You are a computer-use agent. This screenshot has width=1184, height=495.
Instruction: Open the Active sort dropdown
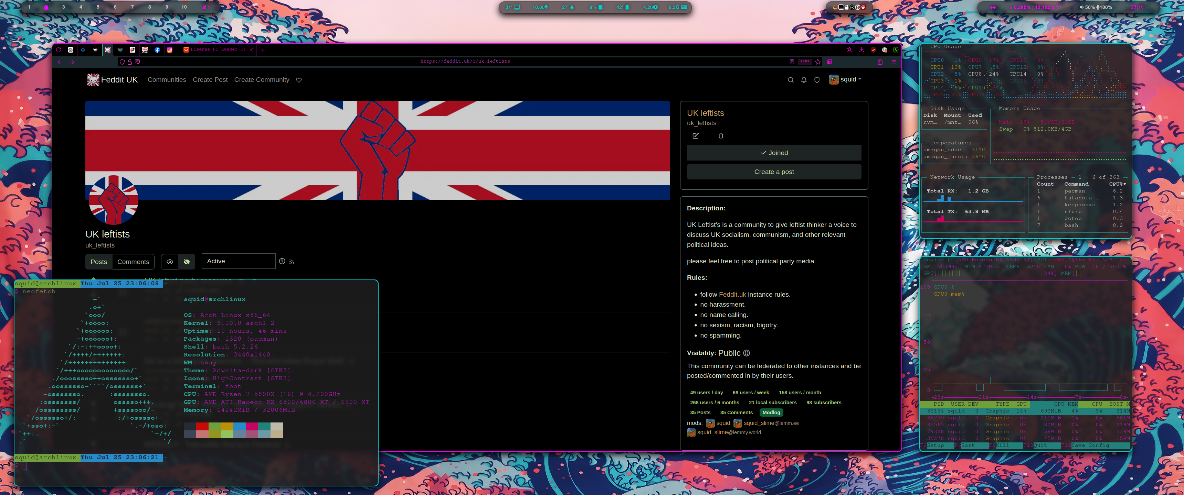[239, 261]
